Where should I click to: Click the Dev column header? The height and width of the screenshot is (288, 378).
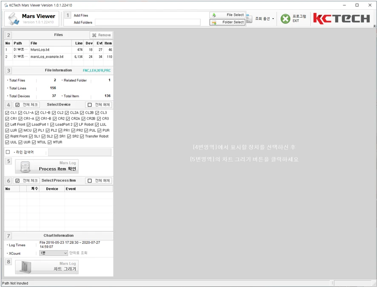point(89,43)
